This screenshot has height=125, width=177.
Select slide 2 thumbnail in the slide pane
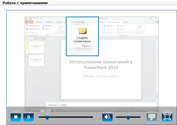[x=36, y=61]
